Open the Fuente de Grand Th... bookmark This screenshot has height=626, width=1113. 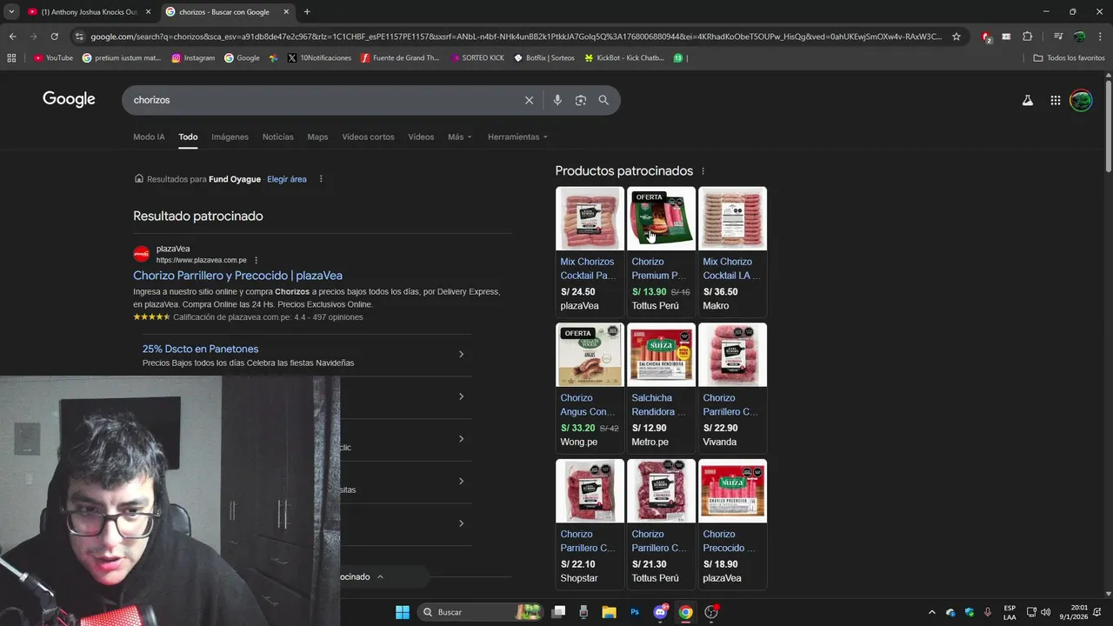[400, 58]
